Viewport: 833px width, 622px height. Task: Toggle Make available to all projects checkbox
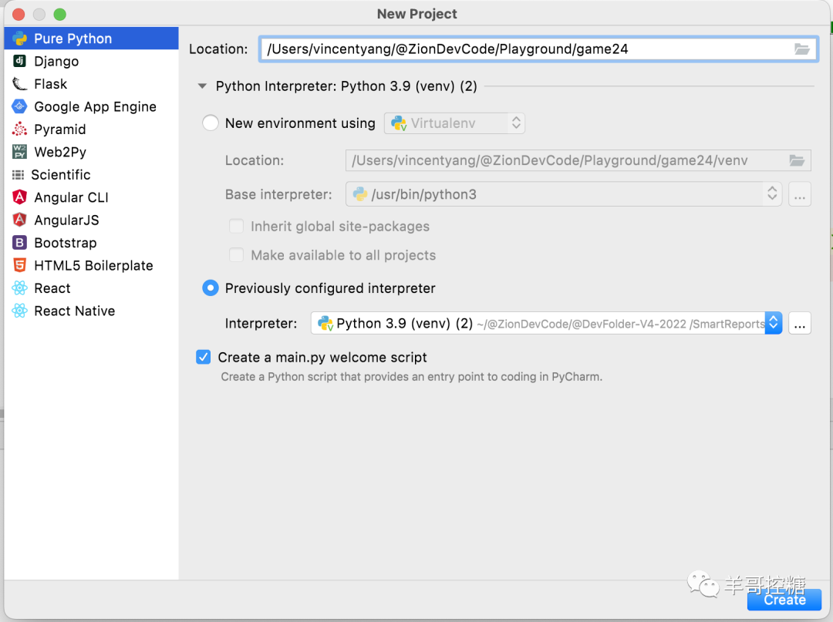click(236, 255)
